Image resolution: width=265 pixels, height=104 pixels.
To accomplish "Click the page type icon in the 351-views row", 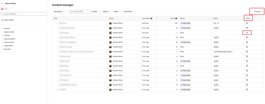I will (247, 23).
